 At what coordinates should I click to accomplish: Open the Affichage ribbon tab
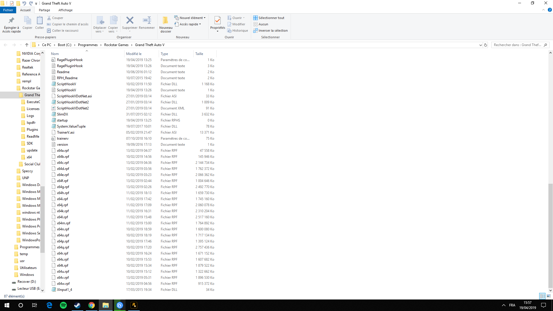pyautogui.click(x=65, y=10)
